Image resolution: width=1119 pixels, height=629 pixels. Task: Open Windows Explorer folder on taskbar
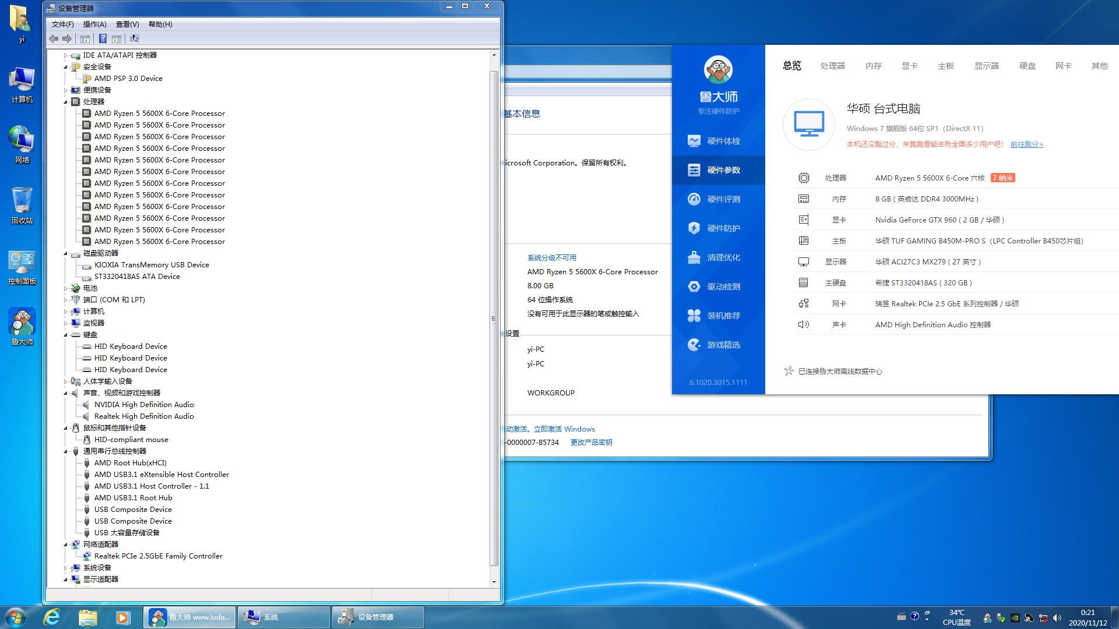(x=87, y=617)
